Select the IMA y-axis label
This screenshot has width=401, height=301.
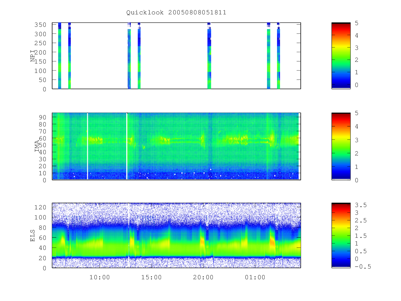point(37,146)
